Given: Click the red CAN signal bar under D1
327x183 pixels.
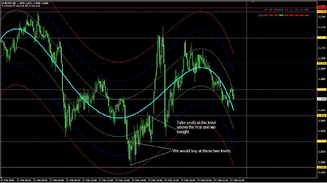Looking at the screenshot, I should click(x=297, y=15).
